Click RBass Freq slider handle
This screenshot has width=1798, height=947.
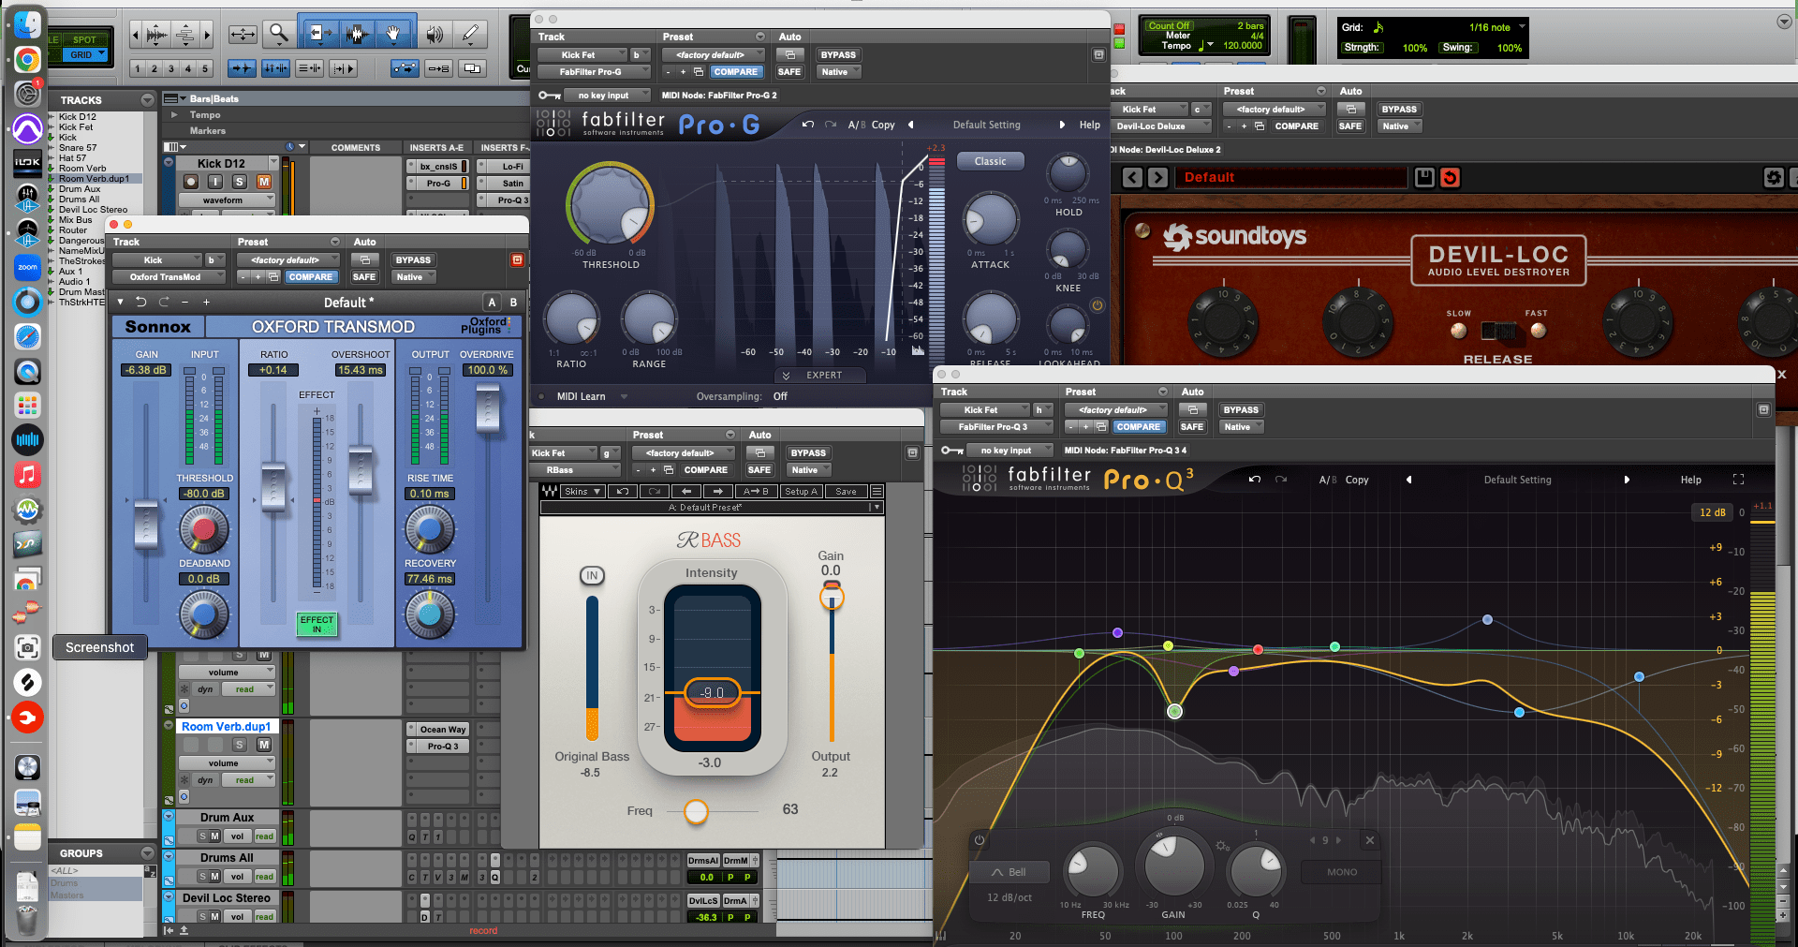(x=696, y=811)
